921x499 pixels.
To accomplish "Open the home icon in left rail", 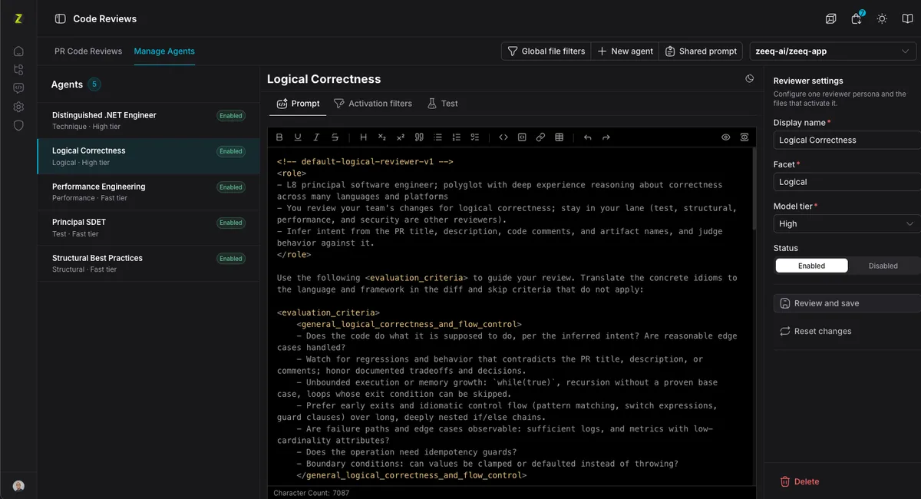I will (x=18, y=51).
